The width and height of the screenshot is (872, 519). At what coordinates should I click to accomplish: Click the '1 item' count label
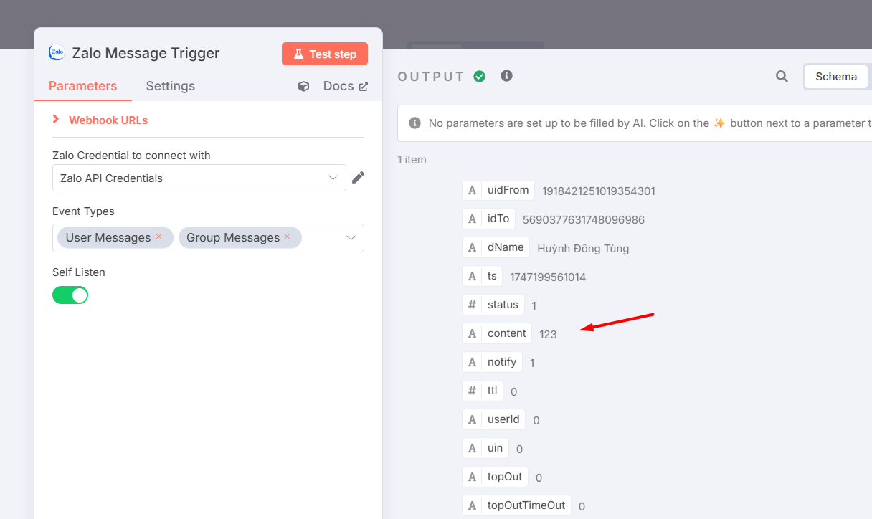pos(412,159)
